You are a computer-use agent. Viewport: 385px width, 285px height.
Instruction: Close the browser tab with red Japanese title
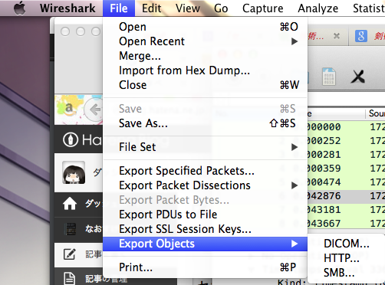pyautogui.click(x=337, y=36)
